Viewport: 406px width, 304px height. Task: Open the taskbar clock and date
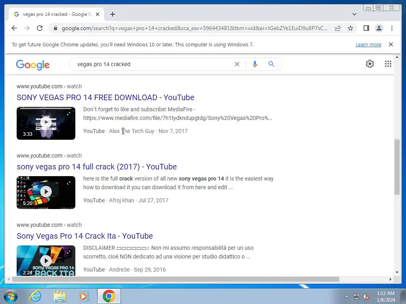(386, 296)
